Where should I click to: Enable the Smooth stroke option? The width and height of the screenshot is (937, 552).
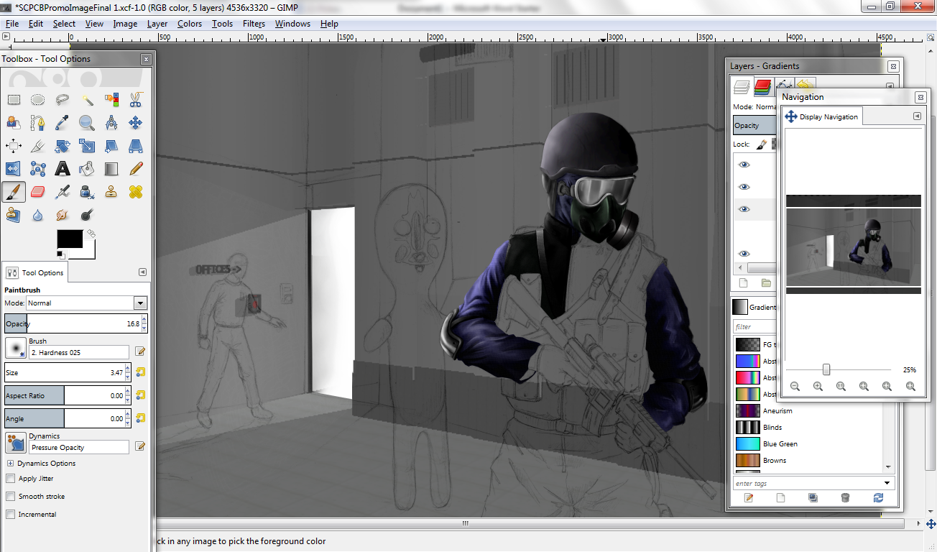pyautogui.click(x=11, y=496)
